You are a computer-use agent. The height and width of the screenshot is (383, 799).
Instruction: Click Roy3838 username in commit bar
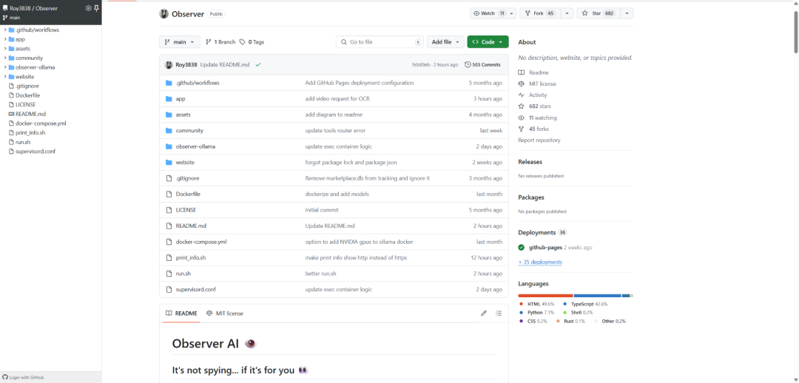pyautogui.click(x=186, y=64)
